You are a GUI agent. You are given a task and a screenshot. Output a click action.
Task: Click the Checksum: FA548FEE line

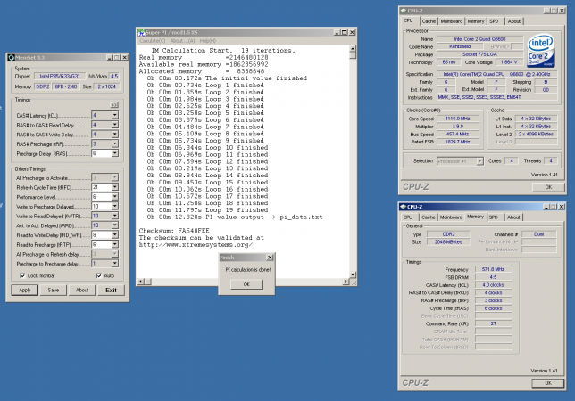tap(174, 231)
